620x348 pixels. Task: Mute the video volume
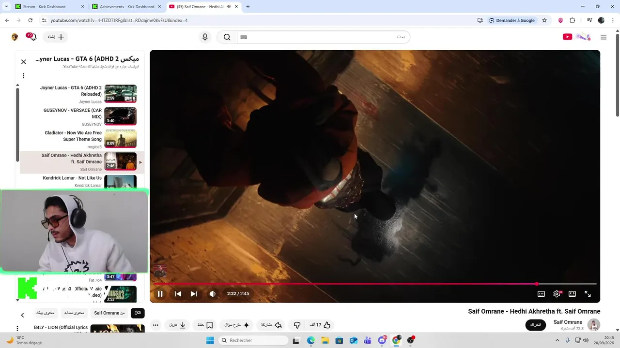pyautogui.click(x=212, y=294)
